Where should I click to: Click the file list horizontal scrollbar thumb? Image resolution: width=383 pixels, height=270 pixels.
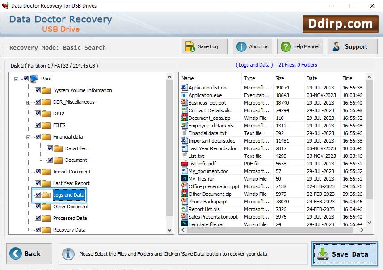click(269, 230)
